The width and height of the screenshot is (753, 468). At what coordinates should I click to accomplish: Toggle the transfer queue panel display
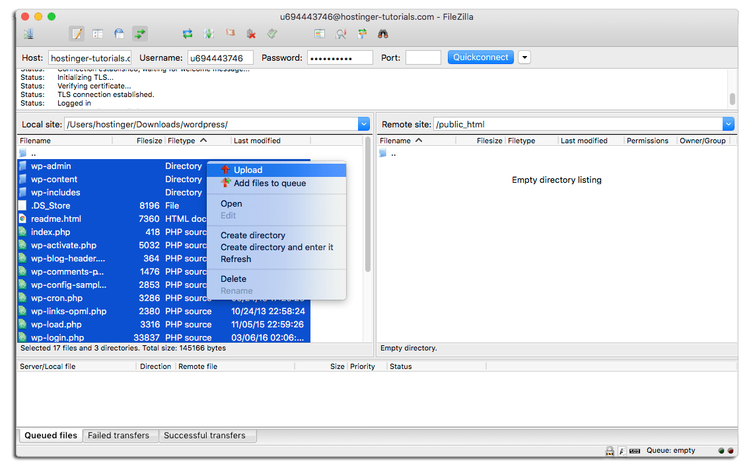139,33
